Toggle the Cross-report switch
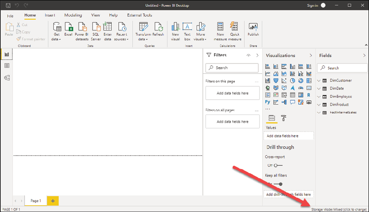Screen dimensions: 369x212 [278, 165]
